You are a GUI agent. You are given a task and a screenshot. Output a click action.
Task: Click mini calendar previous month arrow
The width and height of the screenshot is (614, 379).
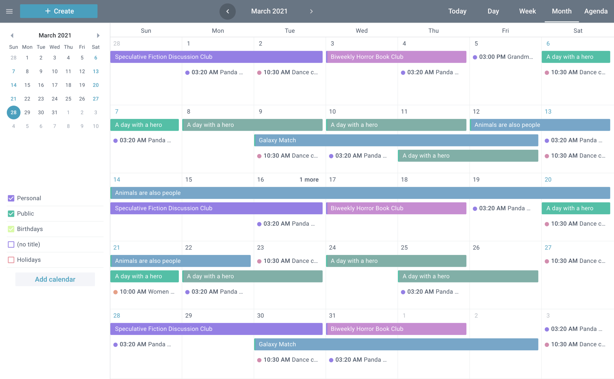click(12, 35)
